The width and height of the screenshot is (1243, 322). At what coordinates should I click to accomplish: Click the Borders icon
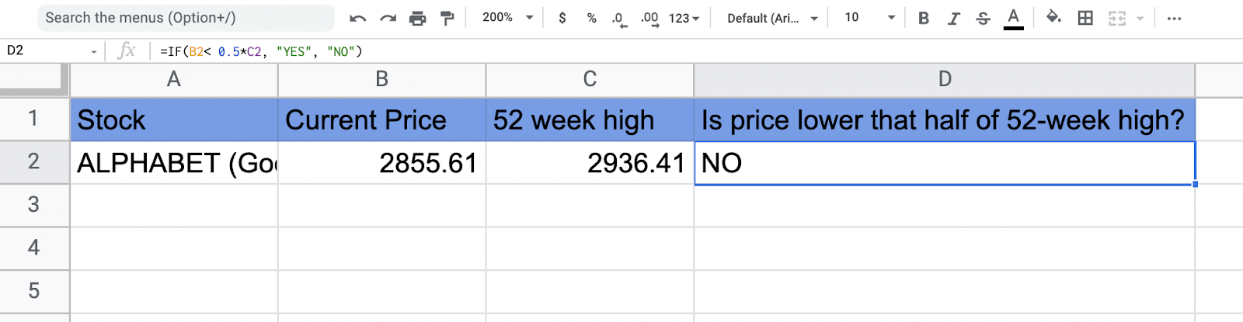[x=1085, y=19]
